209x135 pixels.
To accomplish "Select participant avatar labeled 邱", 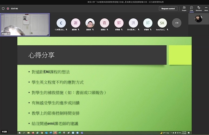I will coord(148,23).
